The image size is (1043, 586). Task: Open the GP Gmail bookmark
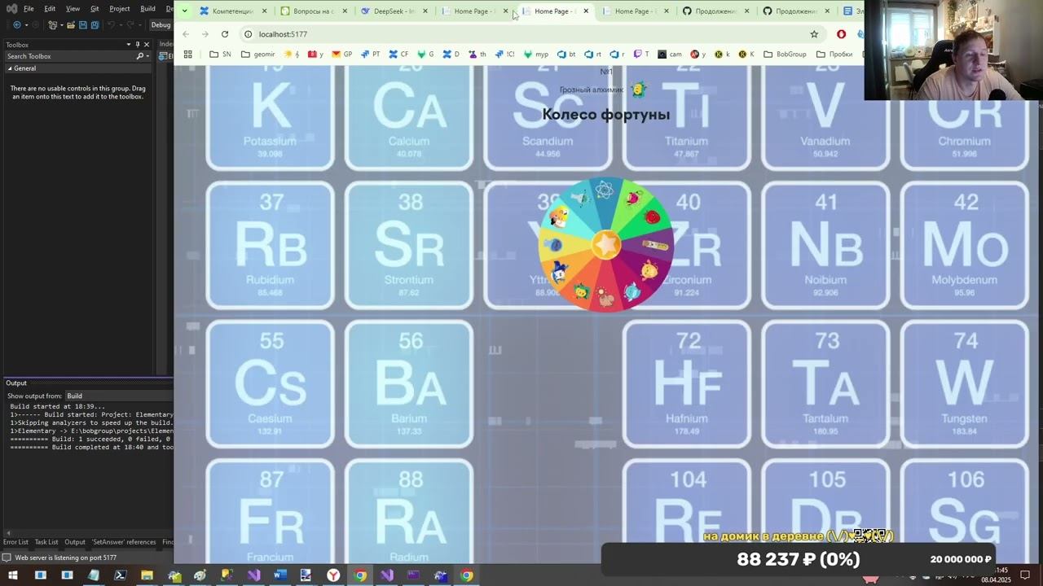(x=341, y=55)
